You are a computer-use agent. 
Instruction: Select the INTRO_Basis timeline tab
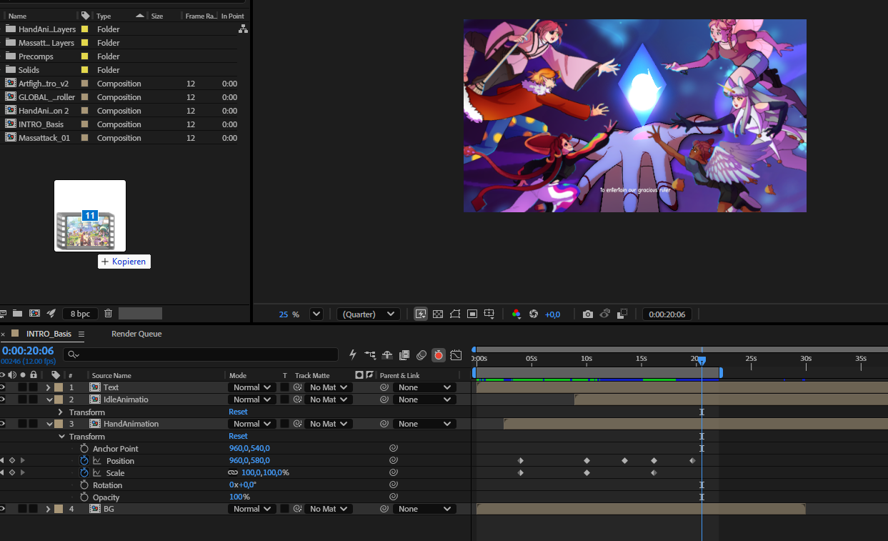(x=49, y=334)
